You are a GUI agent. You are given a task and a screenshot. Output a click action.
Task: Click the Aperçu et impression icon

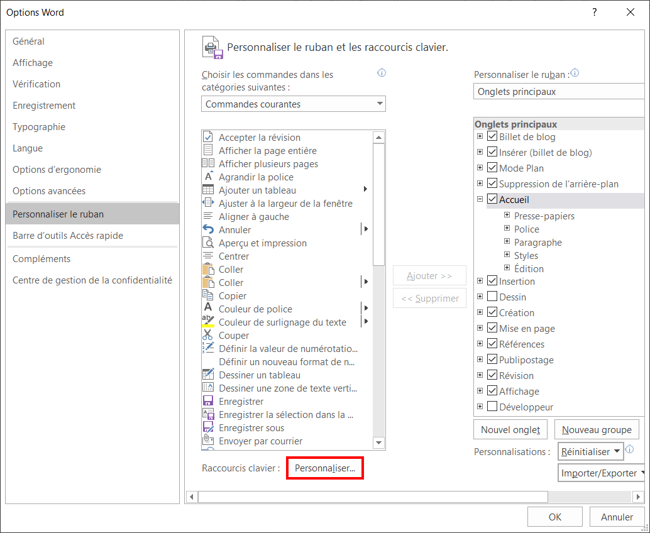[x=207, y=243]
